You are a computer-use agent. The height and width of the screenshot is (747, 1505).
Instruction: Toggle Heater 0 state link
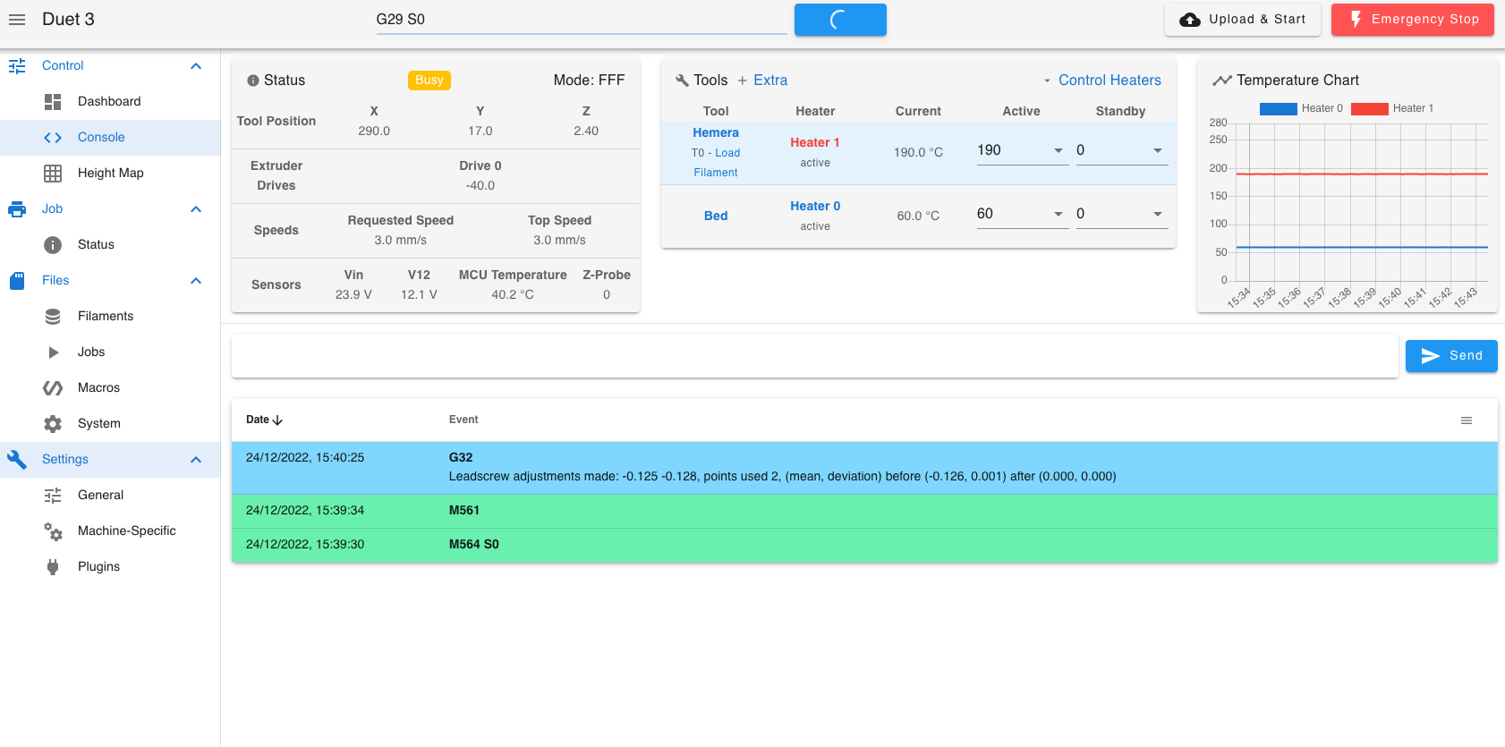[x=815, y=207]
